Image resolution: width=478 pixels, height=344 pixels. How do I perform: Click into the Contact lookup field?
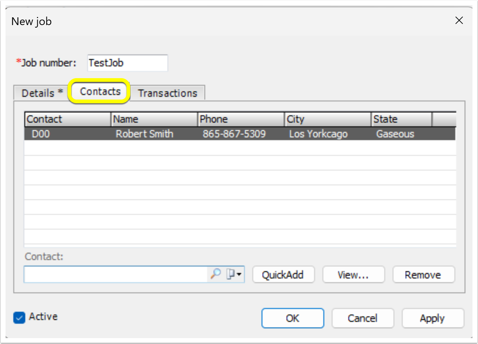click(x=116, y=274)
